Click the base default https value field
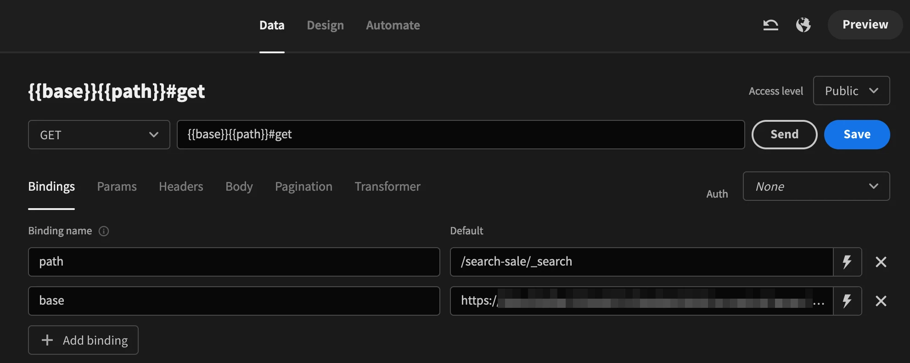This screenshot has height=363, width=910. [x=641, y=301]
